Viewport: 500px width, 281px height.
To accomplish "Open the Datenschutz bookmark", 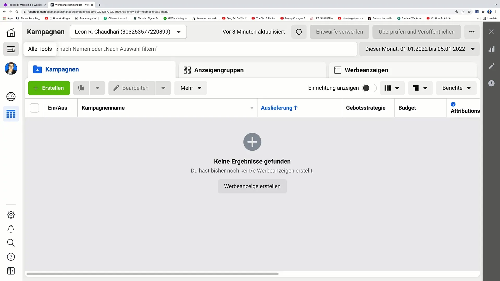I will [381, 18].
